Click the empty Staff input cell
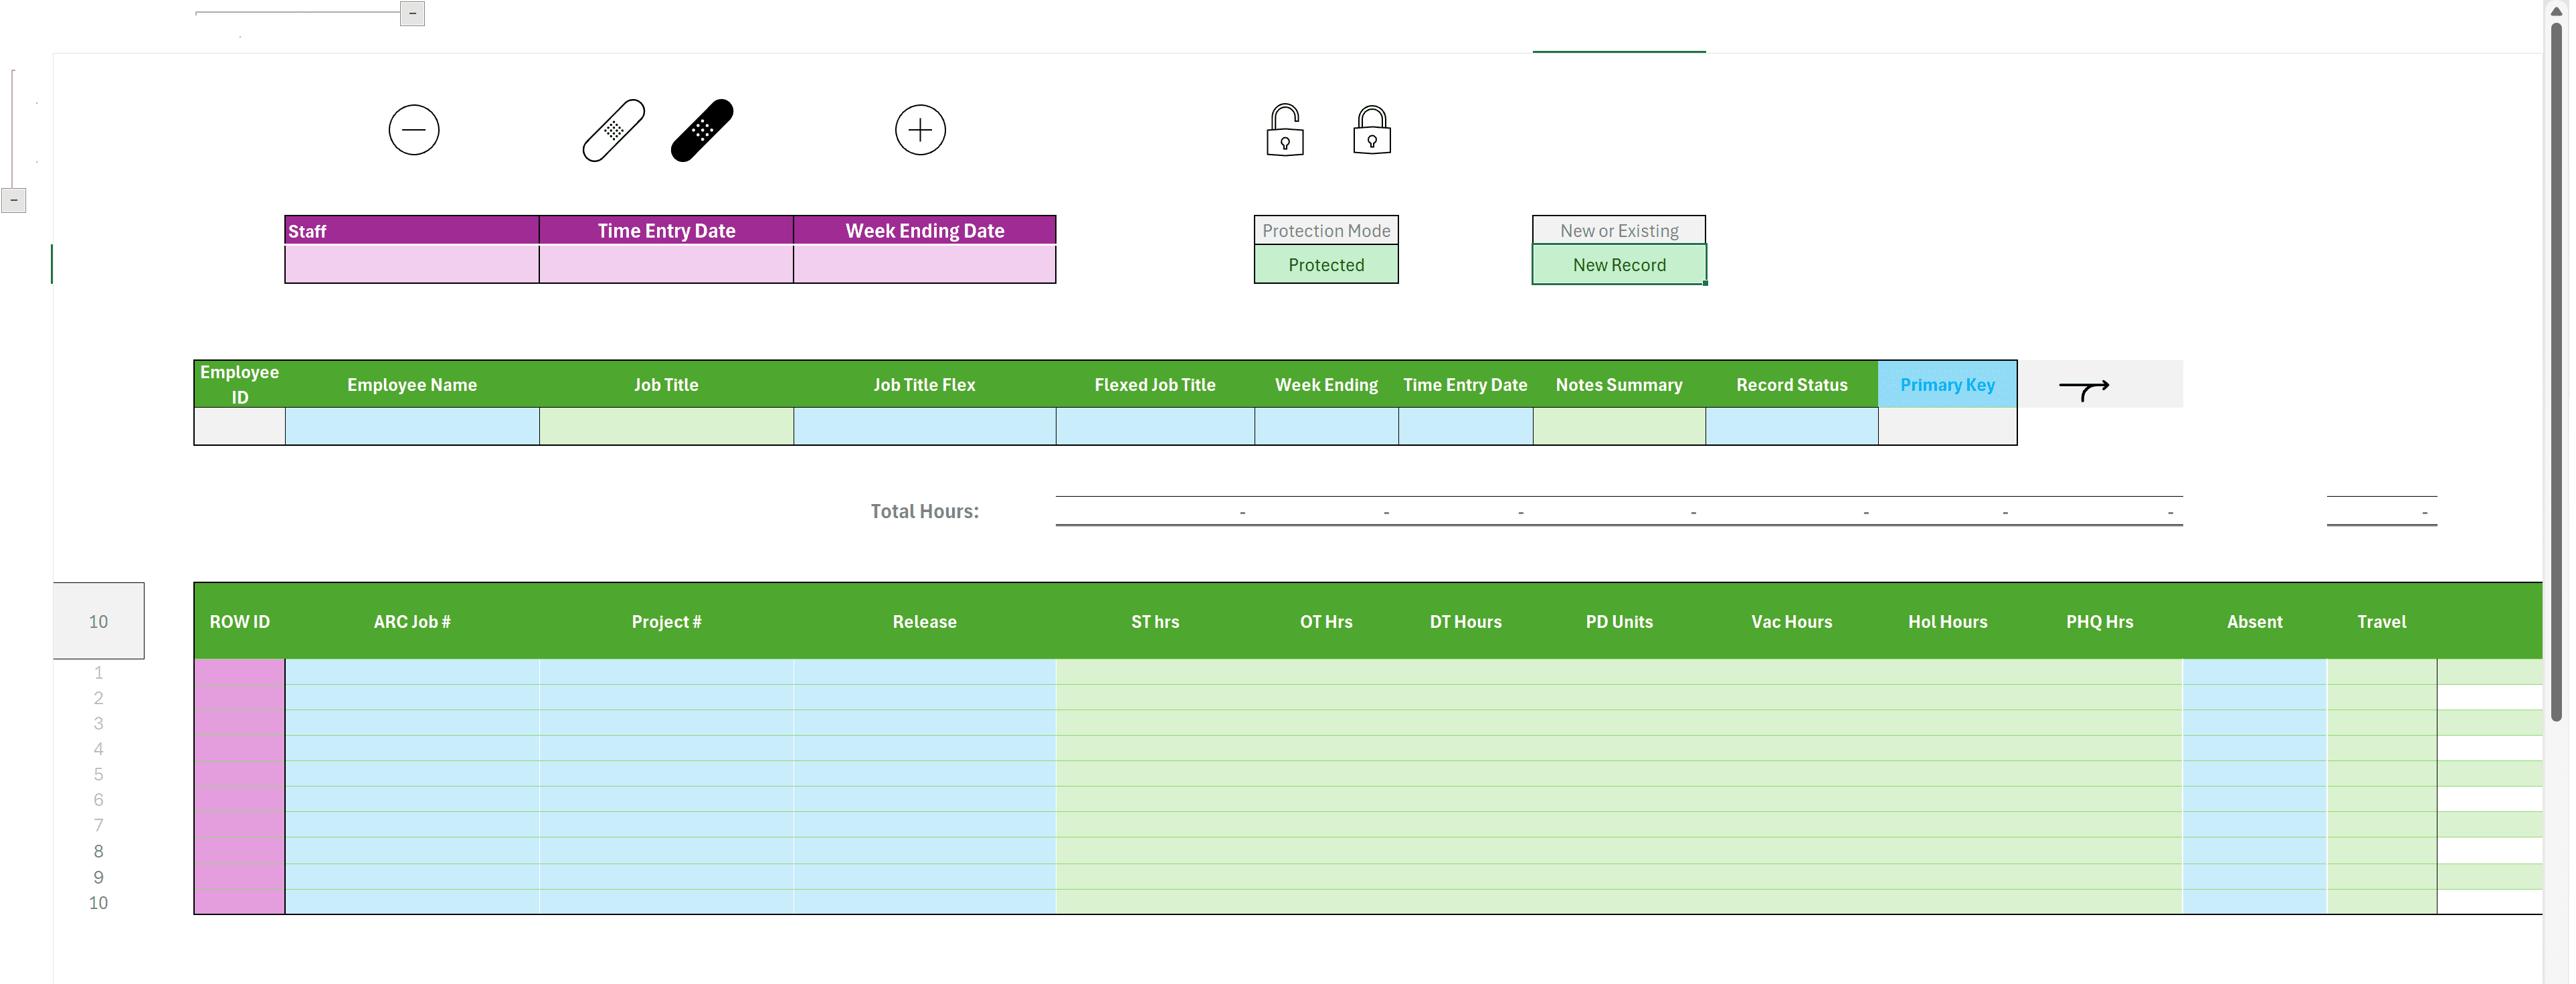Screen dimensions: 2576x984 pyautogui.click(x=411, y=265)
